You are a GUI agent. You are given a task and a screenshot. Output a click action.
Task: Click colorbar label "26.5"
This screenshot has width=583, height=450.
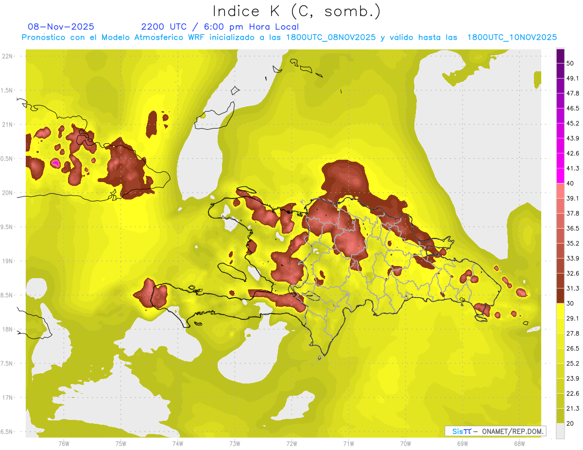coord(572,349)
